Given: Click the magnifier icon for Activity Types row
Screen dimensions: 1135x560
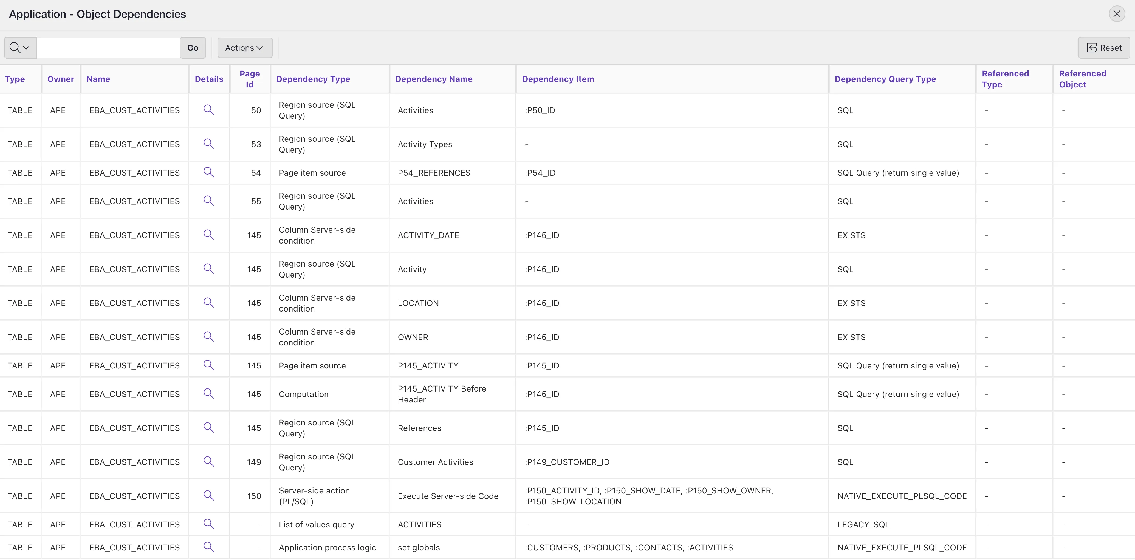Looking at the screenshot, I should point(208,144).
